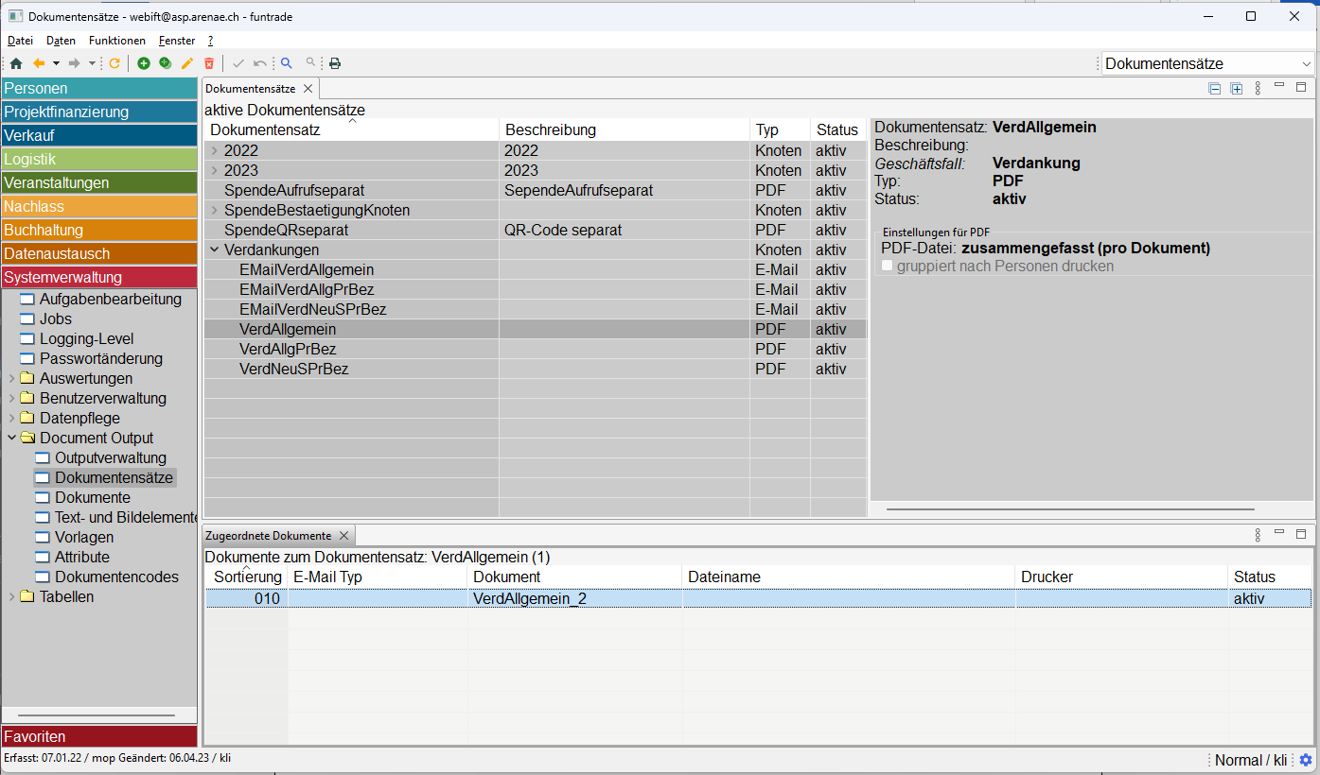The height and width of the screenshot is (775, 1320).
Task: Open the Funktionen menu
Action: pyautogui.click(x=117, y=41)
